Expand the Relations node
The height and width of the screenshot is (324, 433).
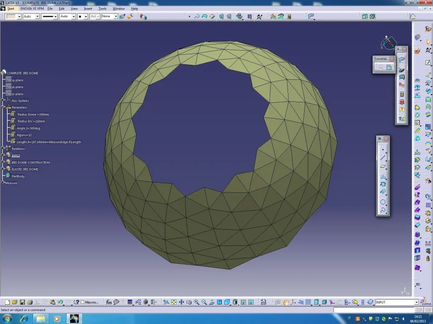(x=3, y=148)
